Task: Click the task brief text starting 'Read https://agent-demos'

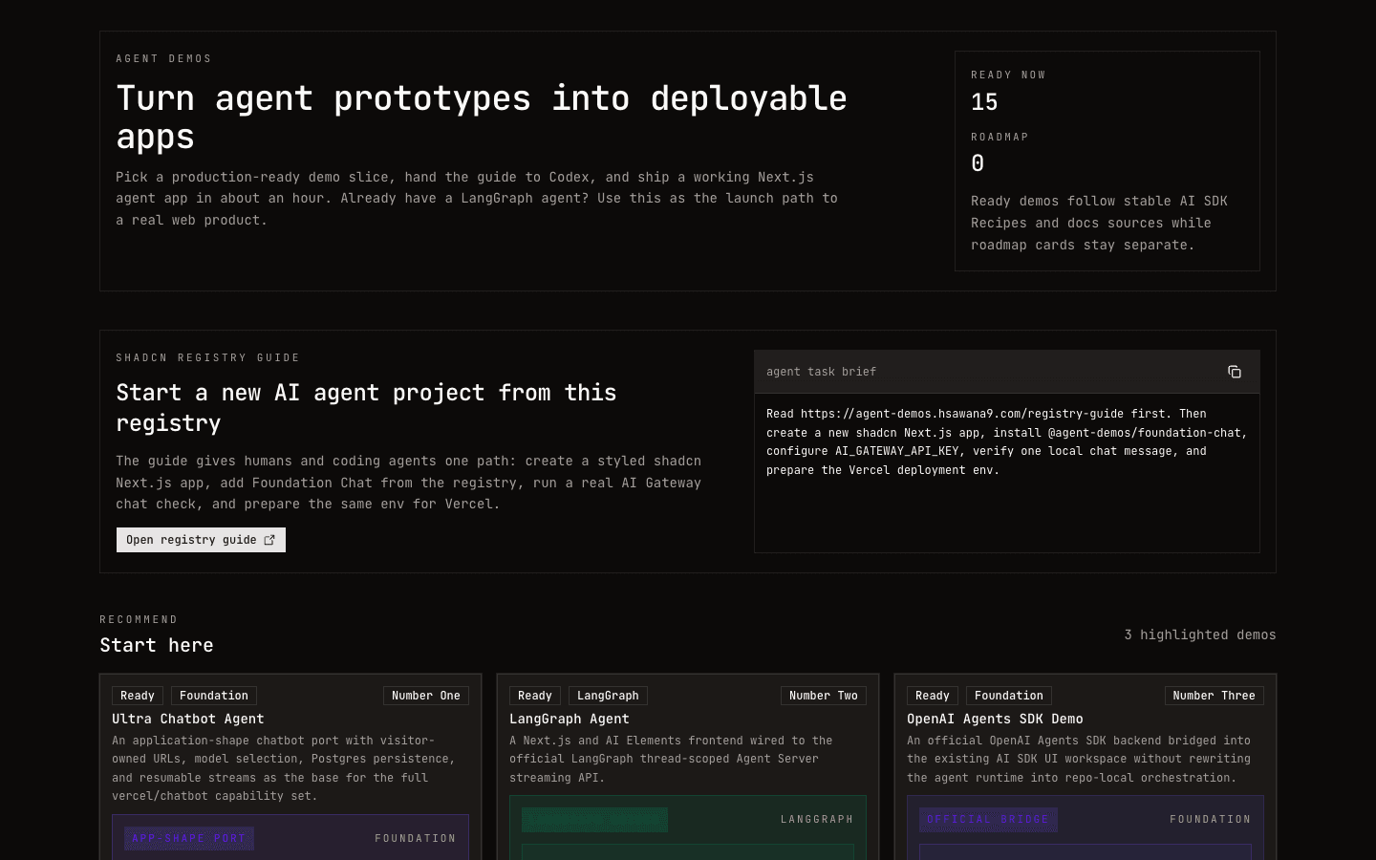Action: 1007,441
